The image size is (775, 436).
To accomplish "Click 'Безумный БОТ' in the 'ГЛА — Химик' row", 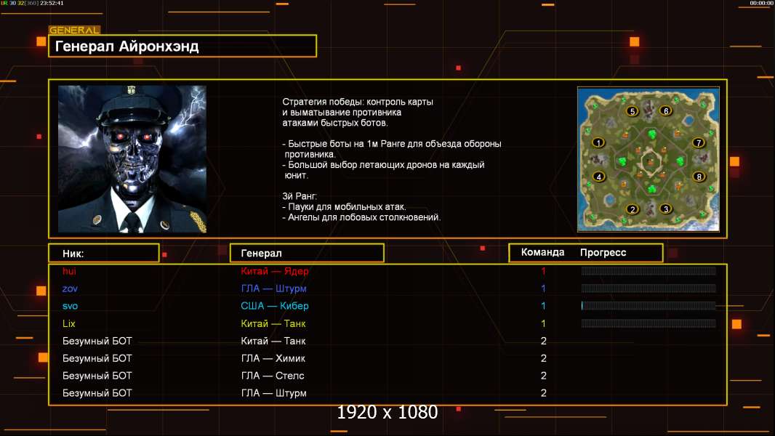I will click(97, 358).
